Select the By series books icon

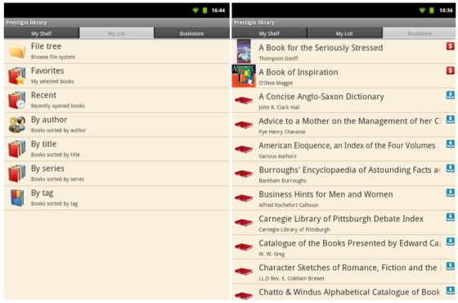(17, 173)
